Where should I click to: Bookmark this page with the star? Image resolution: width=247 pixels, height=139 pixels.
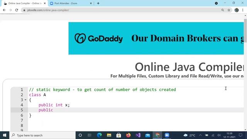229,10
